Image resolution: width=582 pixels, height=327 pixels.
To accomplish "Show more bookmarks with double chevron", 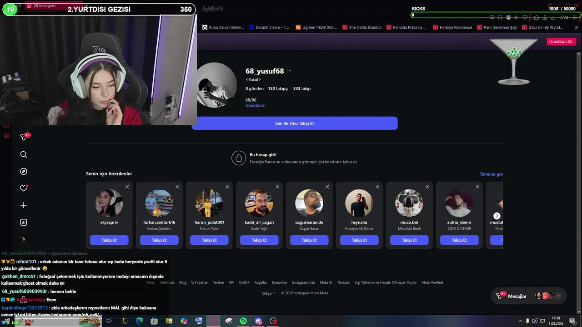I will tap(577, 27).
